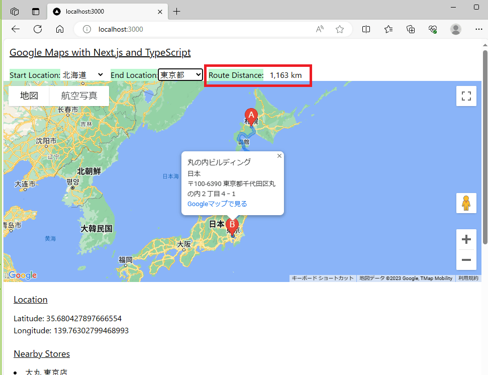Go to the browser home page icon

tap(60, 29)
